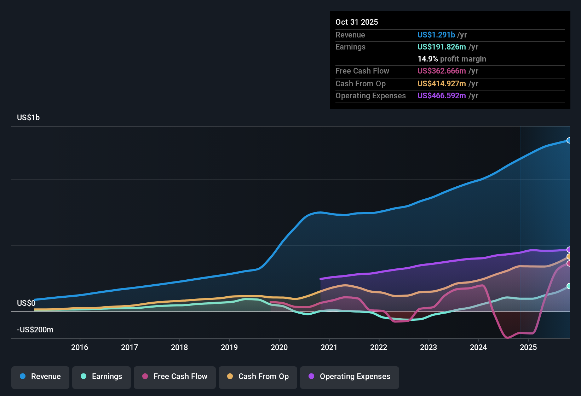
Task: Select the 2025 year label on the axis
Action: coord(529,347)
